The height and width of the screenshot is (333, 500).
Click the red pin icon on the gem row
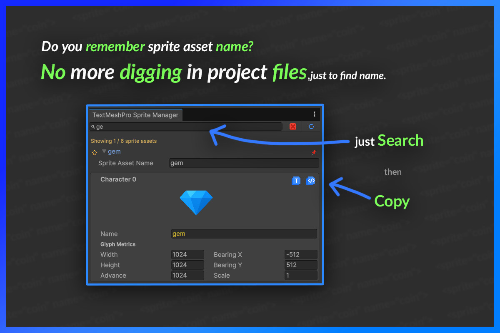(313, 152)
